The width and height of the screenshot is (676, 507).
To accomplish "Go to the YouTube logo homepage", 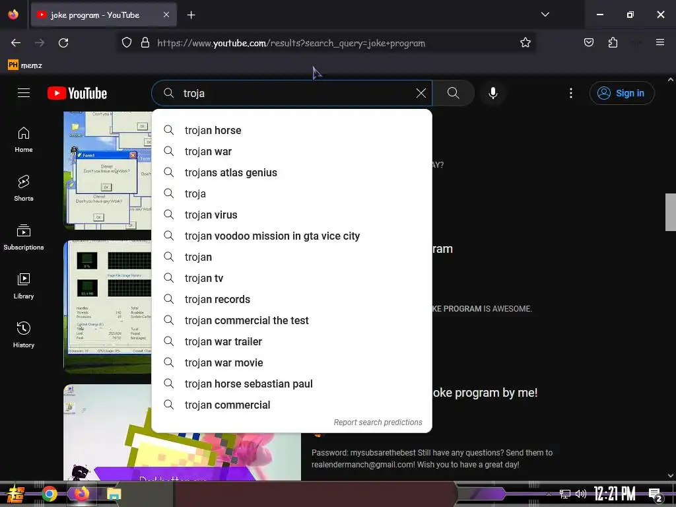I will pyautogui.click(x=77, y=93).
